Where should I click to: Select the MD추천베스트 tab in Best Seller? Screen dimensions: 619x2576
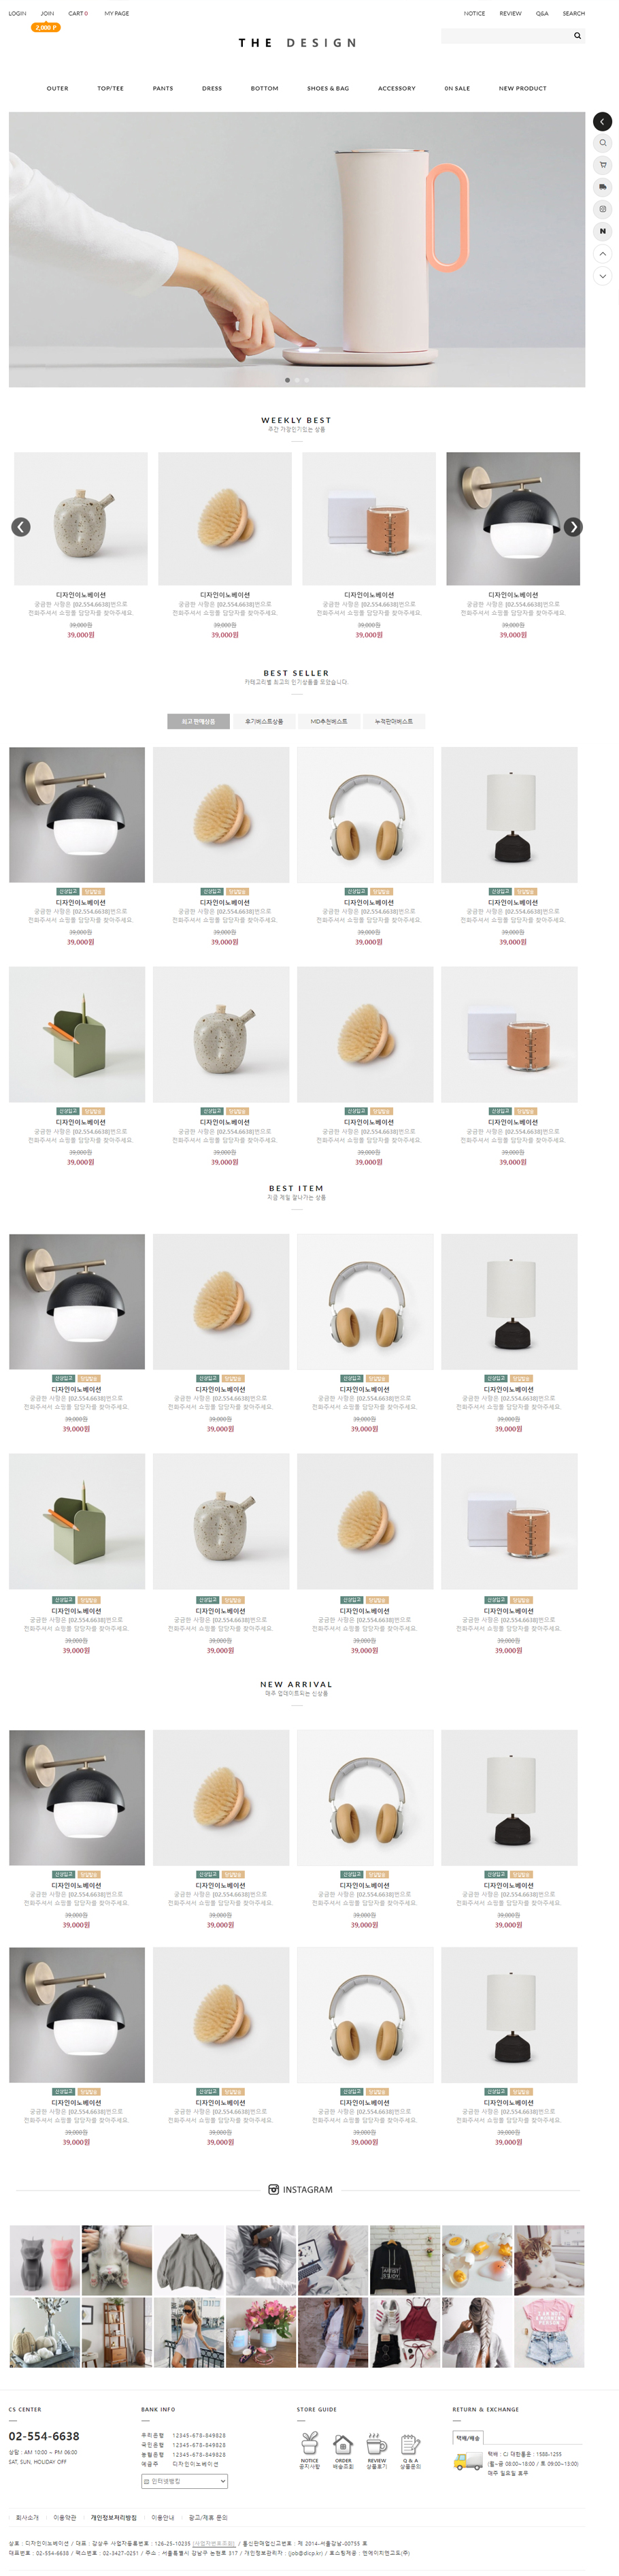[x=329, y=721]
